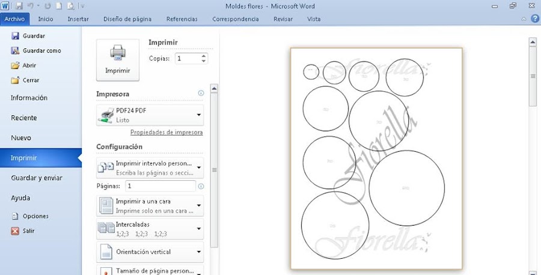The height and width of the screenshot is (275, 541).
Task: Click the large Imprimir printer button
Action: click(118, 60)
